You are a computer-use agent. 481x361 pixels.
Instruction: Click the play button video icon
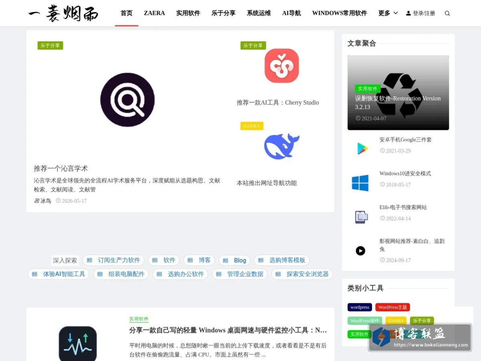(360, 251)
